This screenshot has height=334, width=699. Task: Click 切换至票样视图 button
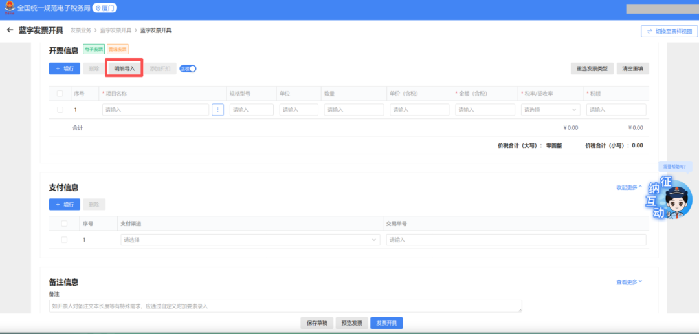coord(669,32)
